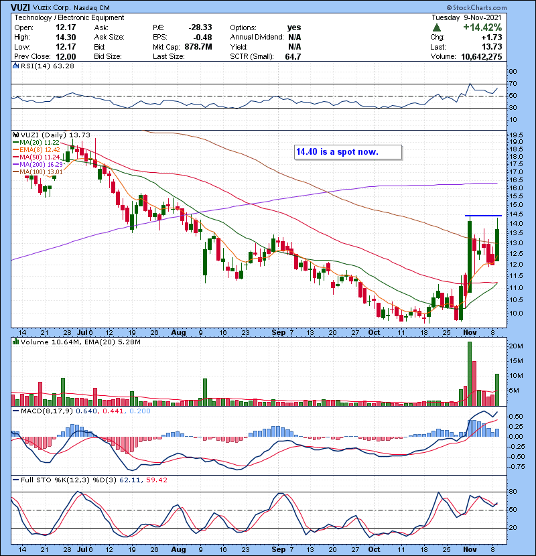Screen dimensions: 536x556
Task: Click the Volume 10.64M, EMA(20) 5.28M label
Action: [x=80, y=342]
